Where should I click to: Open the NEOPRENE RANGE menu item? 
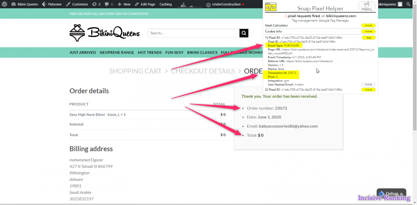[117, 53]
